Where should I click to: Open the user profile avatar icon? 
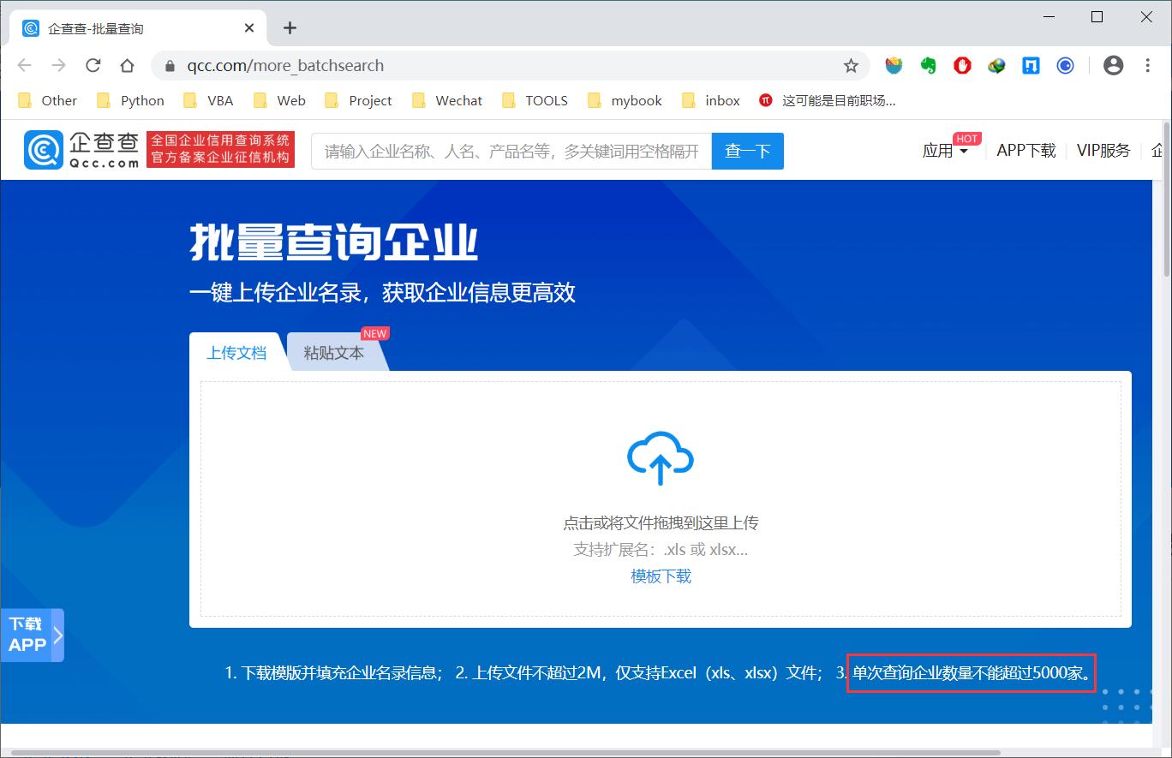tap(1113, 65)
